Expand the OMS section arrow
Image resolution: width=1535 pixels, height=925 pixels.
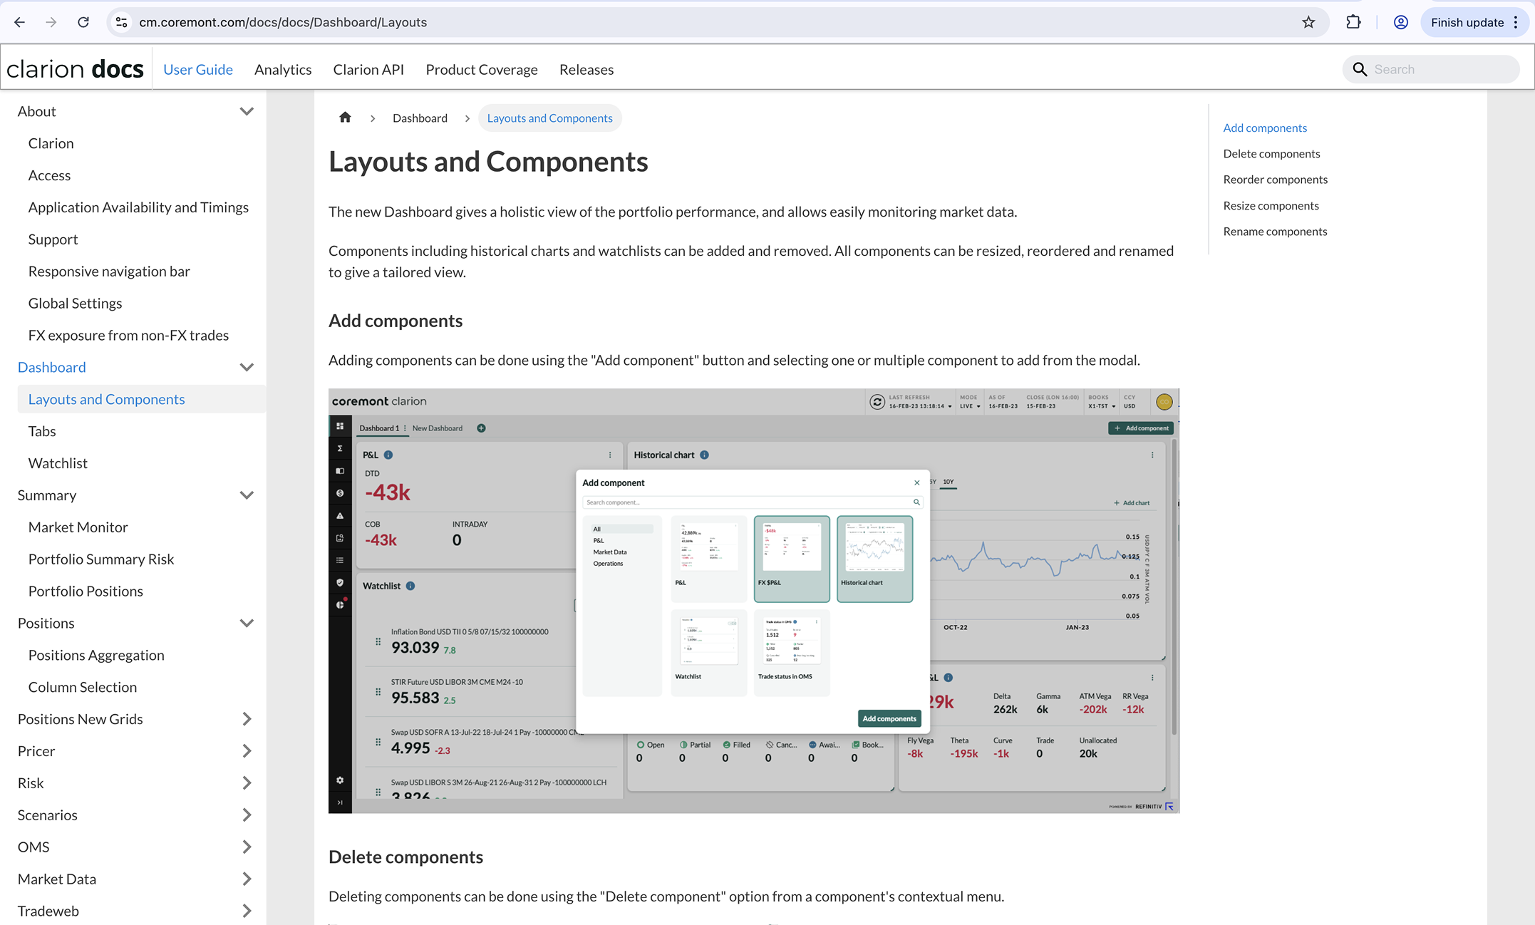tap(247, 847)
